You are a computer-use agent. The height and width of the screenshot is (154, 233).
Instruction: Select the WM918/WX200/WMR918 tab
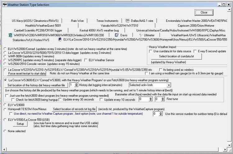click(59, 35)
